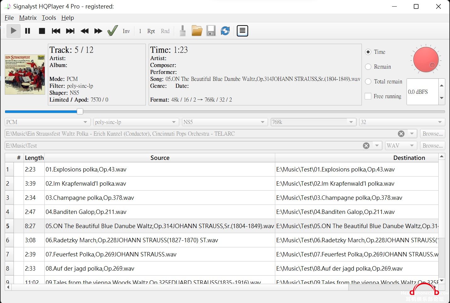Screen dimensions: 450x303
Task: Click the horizontal scrollbar left arrow
Action: (x=8, y=287)
